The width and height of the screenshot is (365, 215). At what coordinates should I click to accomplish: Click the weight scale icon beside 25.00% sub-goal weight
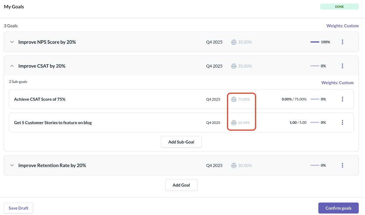pos(234,122)
